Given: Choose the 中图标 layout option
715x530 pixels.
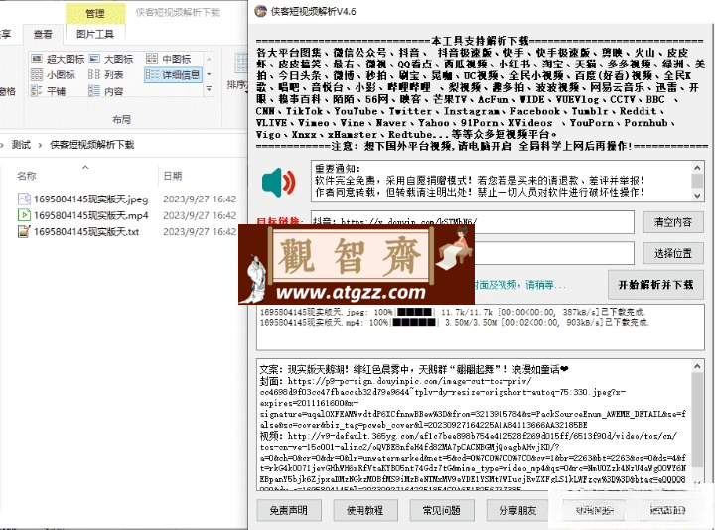Looking at the screenshot, I should click(x=169, y=59).
